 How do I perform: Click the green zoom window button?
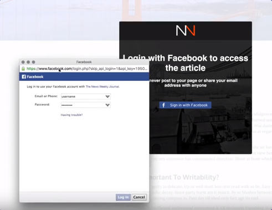tap(33, 62)
